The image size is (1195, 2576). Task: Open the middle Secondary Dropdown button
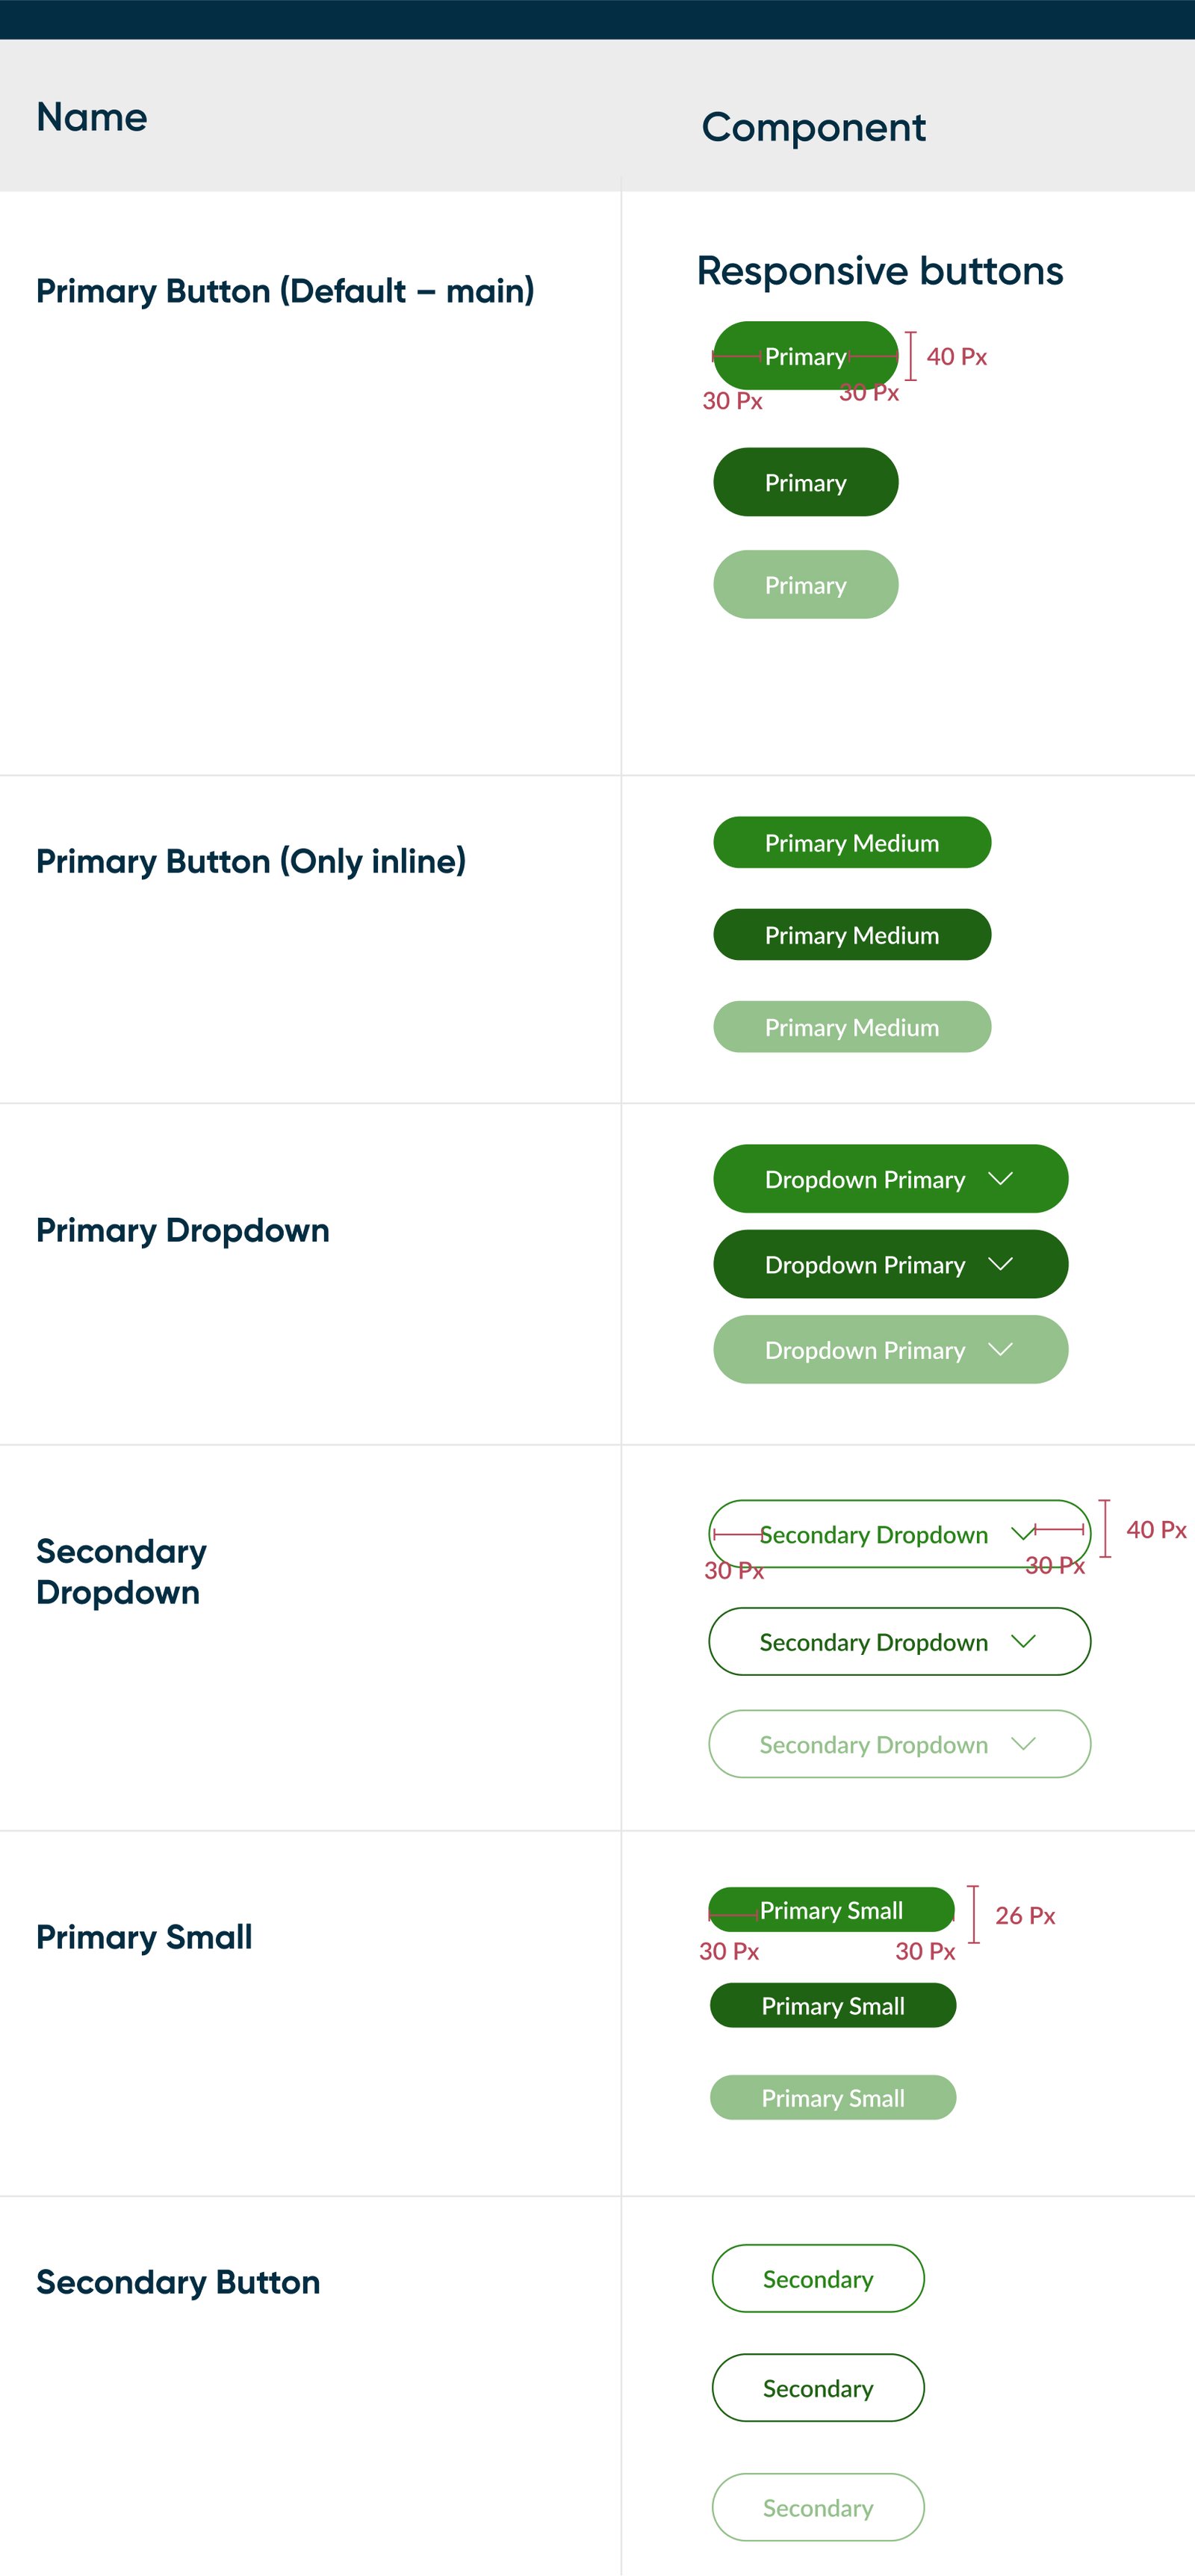click(x=874, y=1642)
